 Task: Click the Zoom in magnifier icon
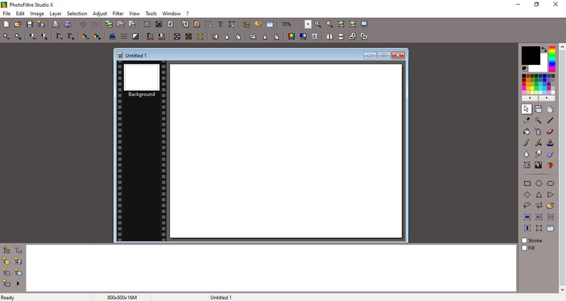coord(318,24)
